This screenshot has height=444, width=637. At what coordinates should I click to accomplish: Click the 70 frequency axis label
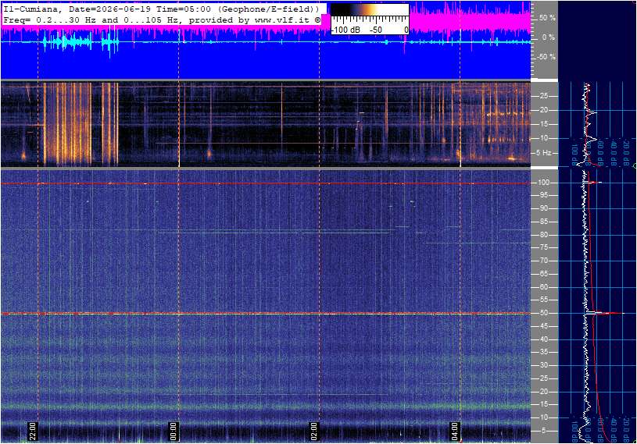(543, 261)
